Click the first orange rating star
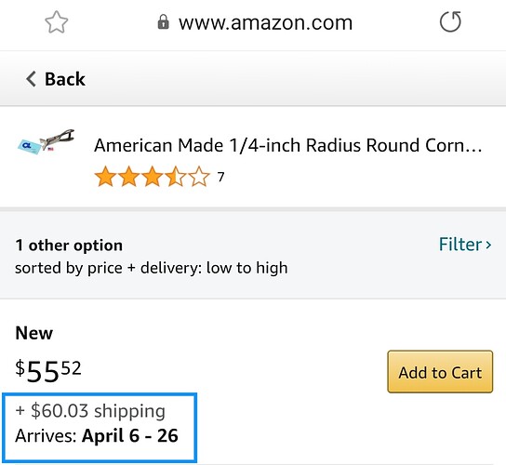This screenshot has height=465, width=506. point(105,177)
